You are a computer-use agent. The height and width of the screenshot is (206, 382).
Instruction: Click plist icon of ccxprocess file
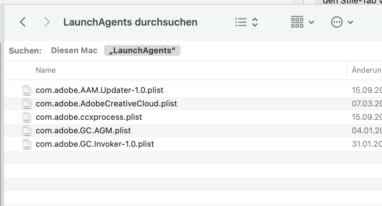coord(27,117)
